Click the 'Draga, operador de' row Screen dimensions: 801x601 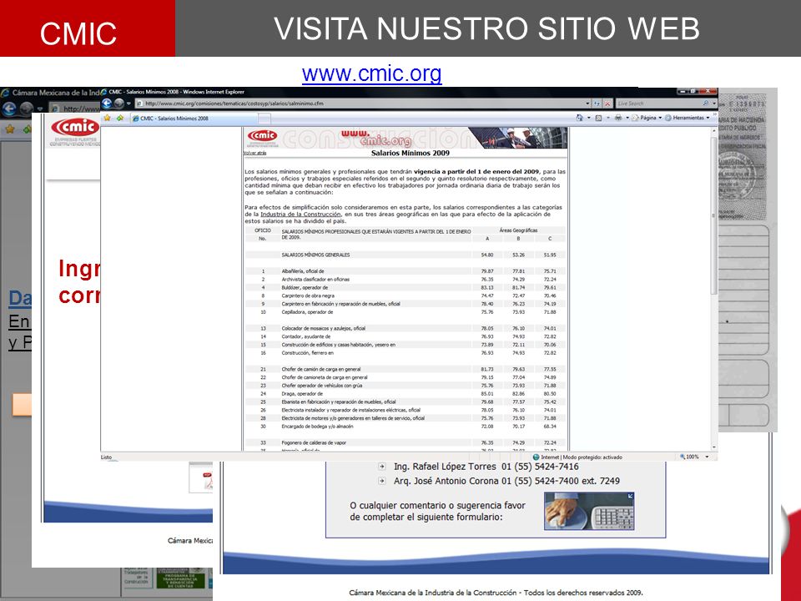tap(406, 393)
